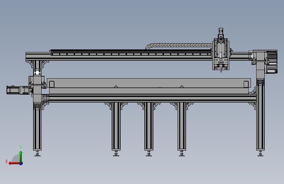Click the leveling foot under the middle leg
Viewport: 284px width, 184px height.
pyautogui.click(x=149, y=154)
